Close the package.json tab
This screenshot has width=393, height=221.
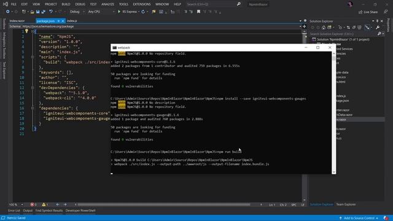(63, 21)
